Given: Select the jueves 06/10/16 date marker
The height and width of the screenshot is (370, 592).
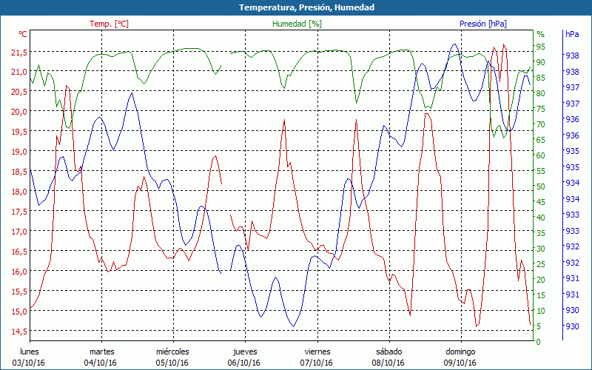Looking at the screenshot, I should point(244,357).
